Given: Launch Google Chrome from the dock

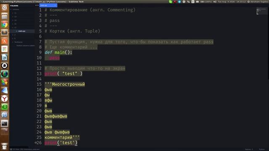Looking at the screenshot, I should (x=5, y=25).
